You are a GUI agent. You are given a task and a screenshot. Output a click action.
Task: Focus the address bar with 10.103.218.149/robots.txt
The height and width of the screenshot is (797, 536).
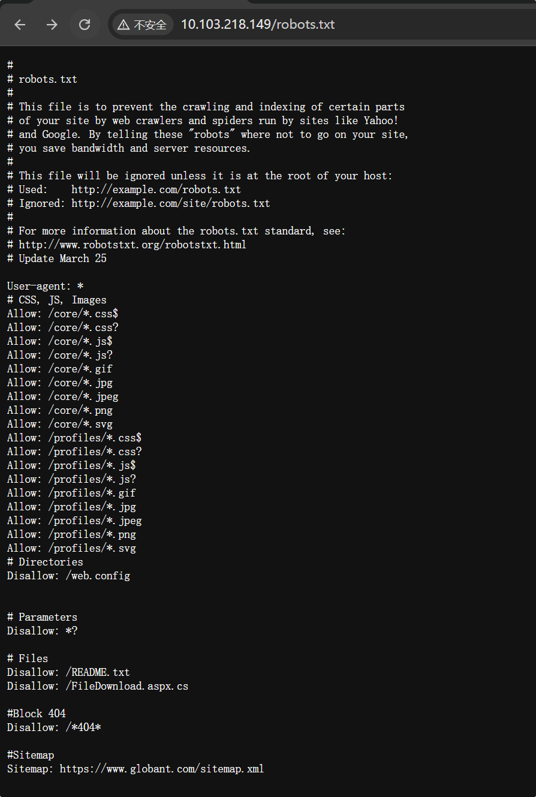click(258, 25)
